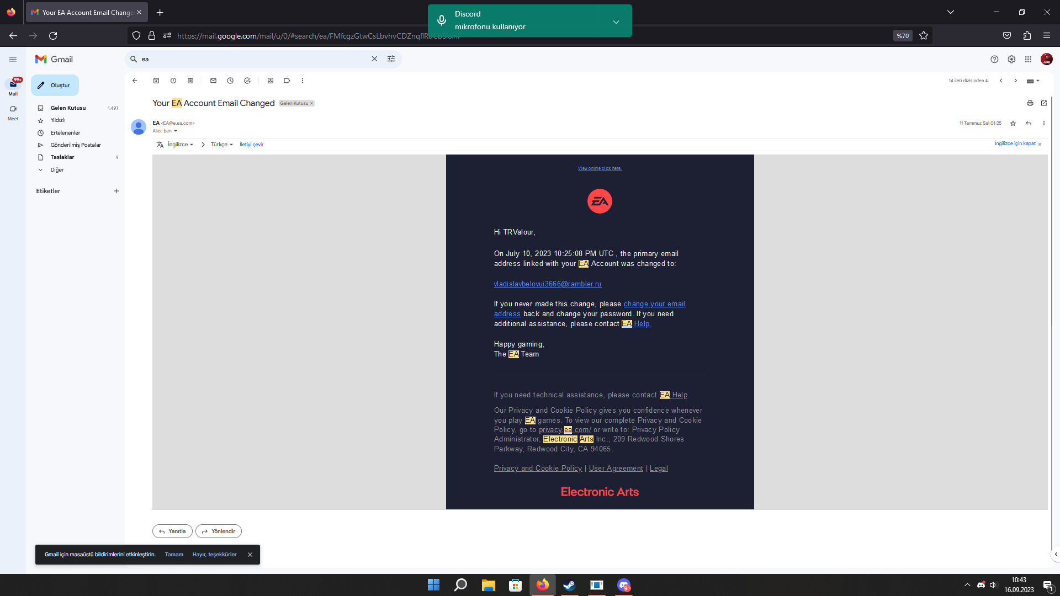Screen dimensions: 1060x596
Task: Mark the email as unread
Action: pos(213,81)
